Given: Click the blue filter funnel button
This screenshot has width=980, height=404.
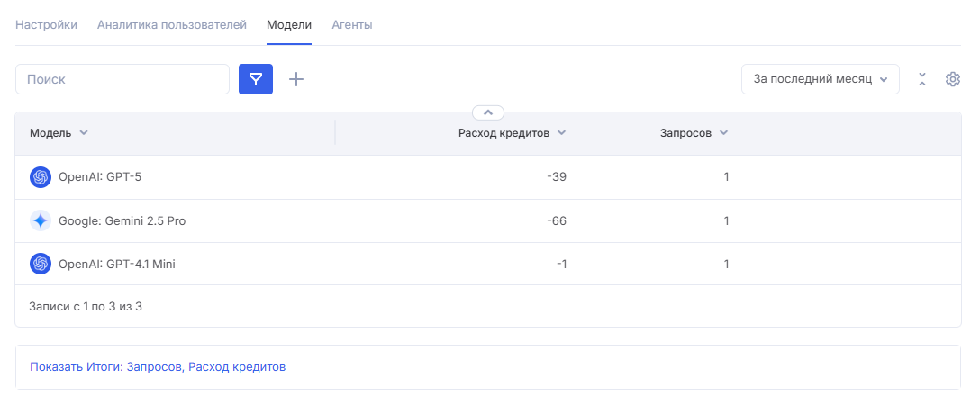Looking at the screenshot, I should (256, 79).
